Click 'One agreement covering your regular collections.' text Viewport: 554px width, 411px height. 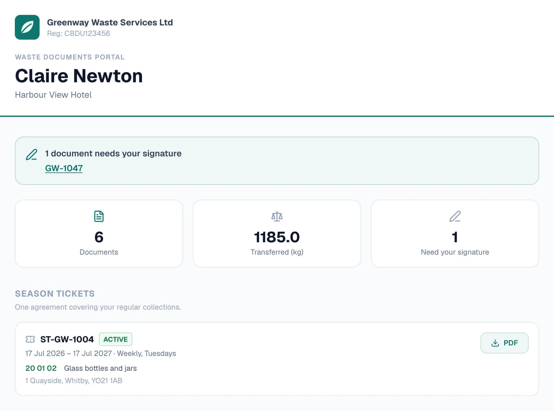98,307
